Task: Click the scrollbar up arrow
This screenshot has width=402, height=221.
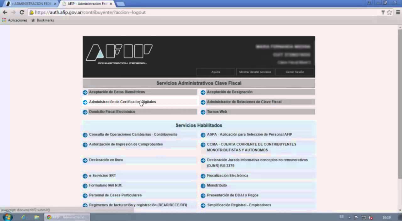Action: (x=399, y=27)
